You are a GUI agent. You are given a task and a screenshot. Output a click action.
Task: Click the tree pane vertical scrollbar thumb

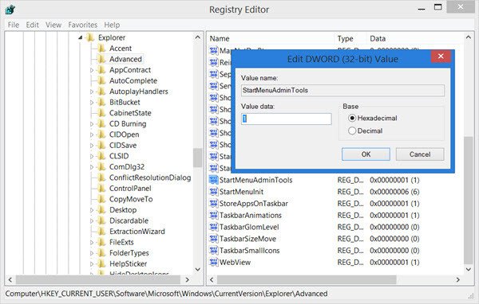coord(198,158)
